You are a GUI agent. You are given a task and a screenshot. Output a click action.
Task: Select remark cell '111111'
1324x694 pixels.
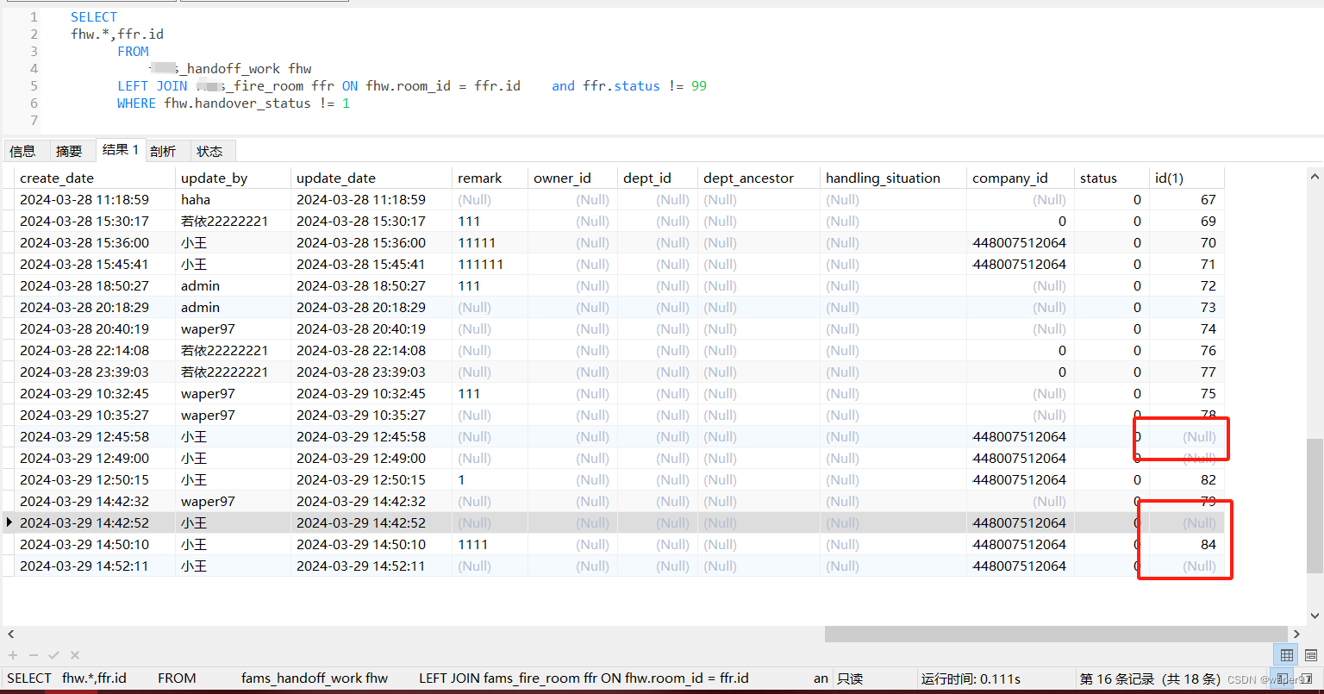pyautogui.click(x=490, y=264)
